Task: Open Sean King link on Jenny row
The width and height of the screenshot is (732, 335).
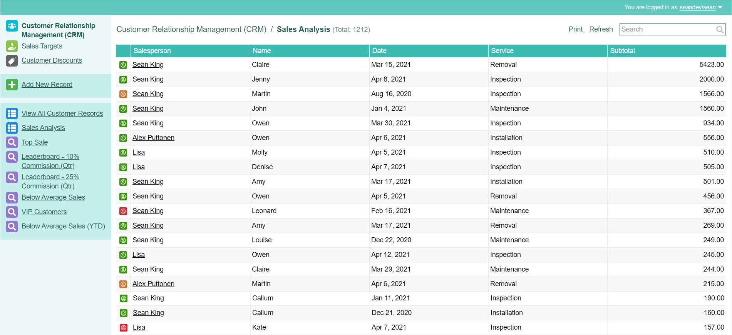Action: pyautogui.click(x=148, y=79)
